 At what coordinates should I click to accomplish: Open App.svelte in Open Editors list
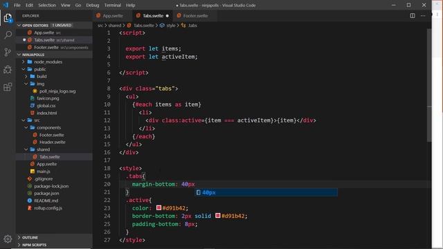pyautogui.click(x=54, y=33)
